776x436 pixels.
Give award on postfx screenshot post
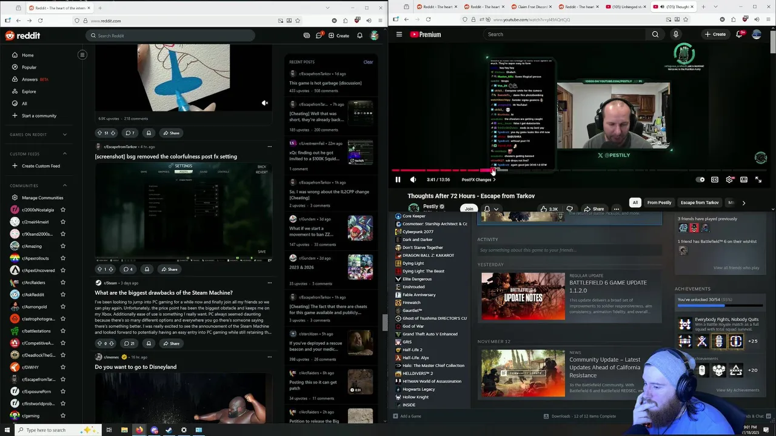click(x=147, y=269)
